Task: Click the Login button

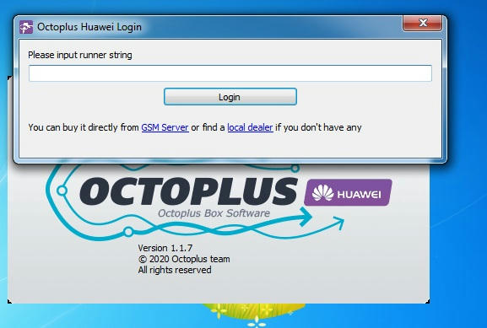Action: pos(230,97)
